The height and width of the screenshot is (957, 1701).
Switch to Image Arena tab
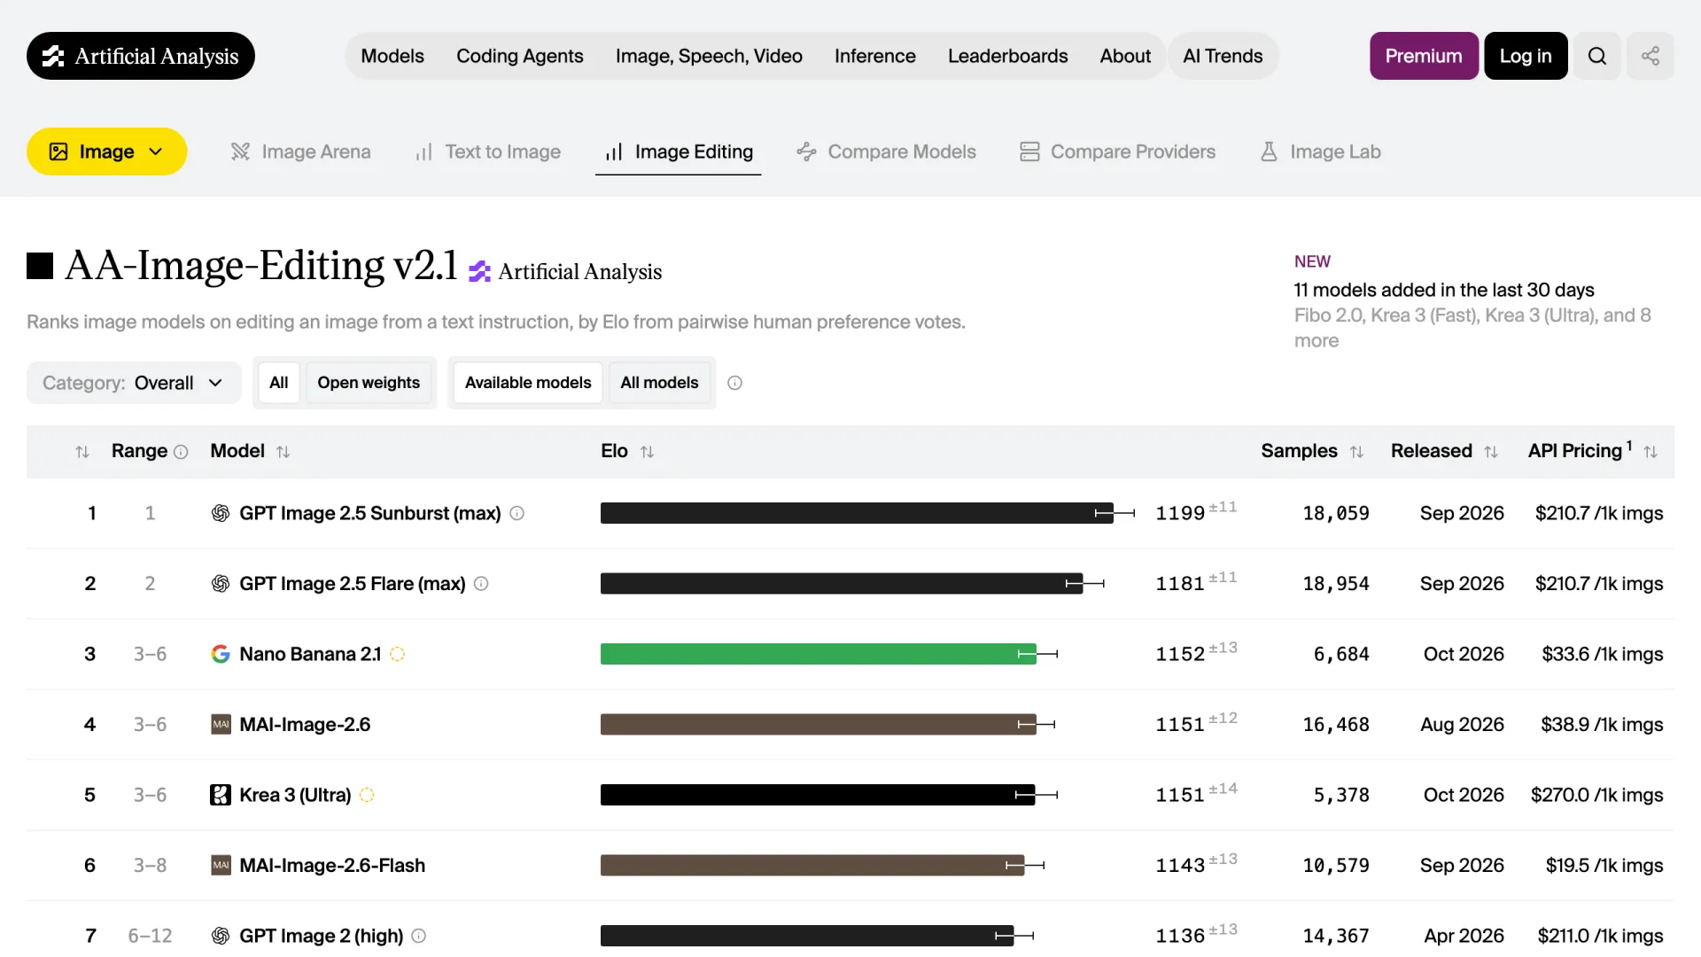click(x=300, y=152)
